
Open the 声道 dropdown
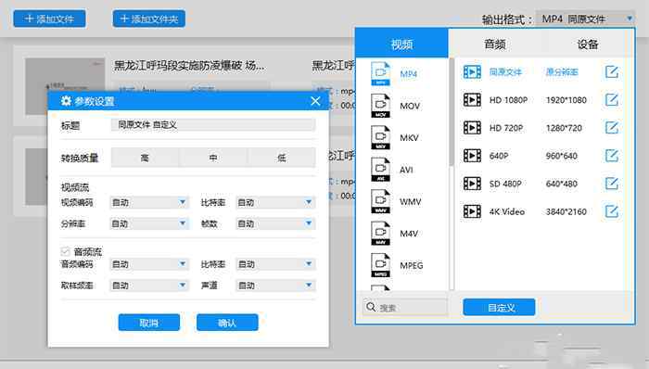point(275,286)
